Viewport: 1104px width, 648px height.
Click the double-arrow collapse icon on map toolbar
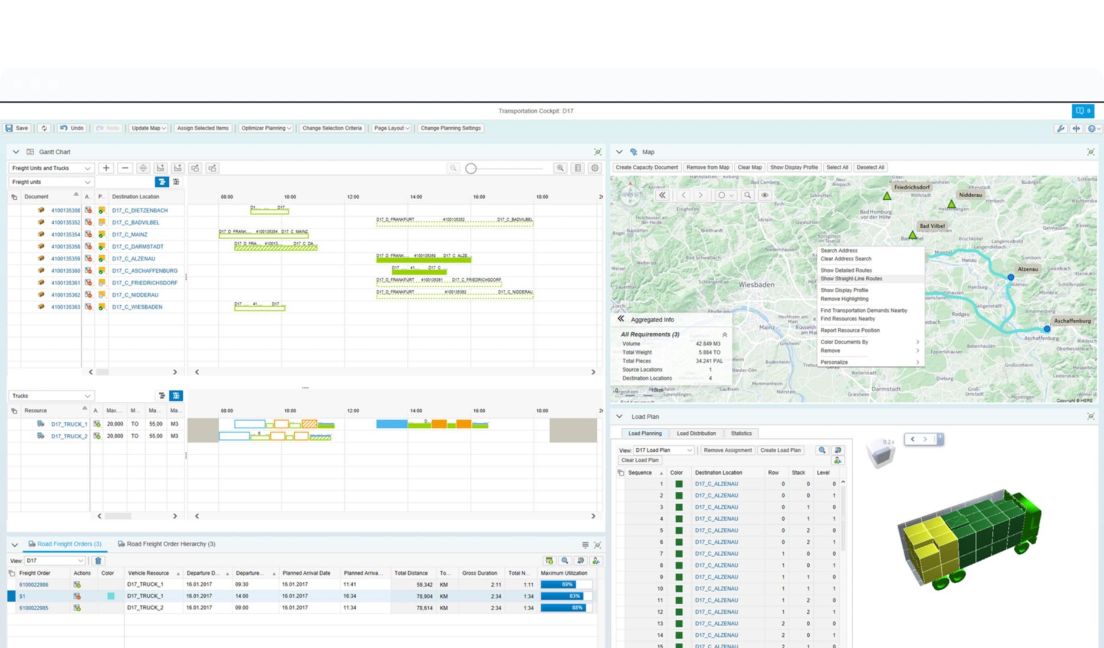point(662,195)
